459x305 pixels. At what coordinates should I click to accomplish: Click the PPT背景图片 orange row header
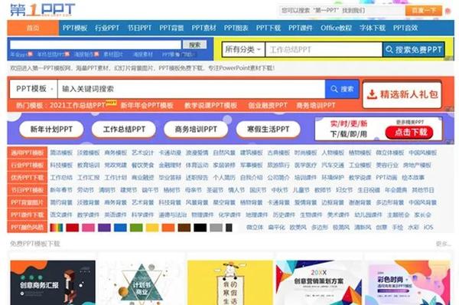(28, 202)
